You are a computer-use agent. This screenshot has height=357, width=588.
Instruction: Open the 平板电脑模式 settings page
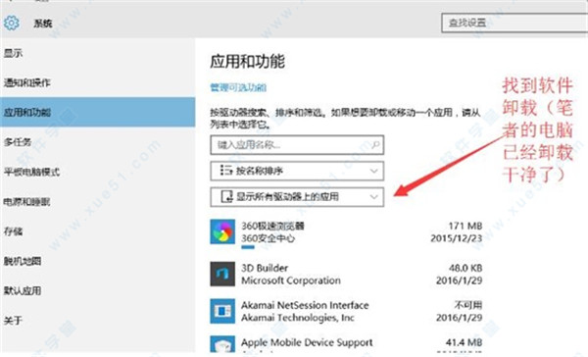(x=97, y=172)
